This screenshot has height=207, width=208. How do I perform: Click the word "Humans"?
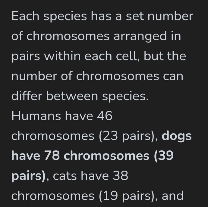pos(36,116)
